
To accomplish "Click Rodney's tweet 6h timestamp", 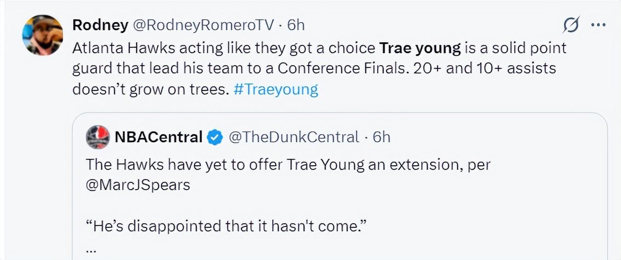I will click(x=296, y=25).
